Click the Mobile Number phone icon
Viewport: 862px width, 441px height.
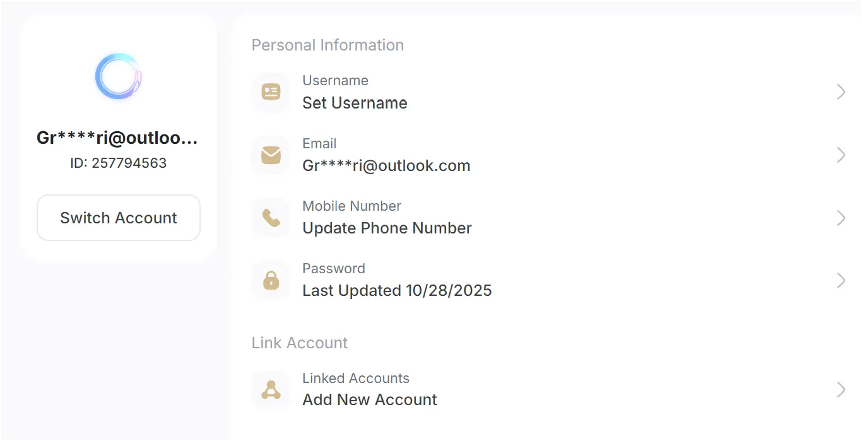271,218
